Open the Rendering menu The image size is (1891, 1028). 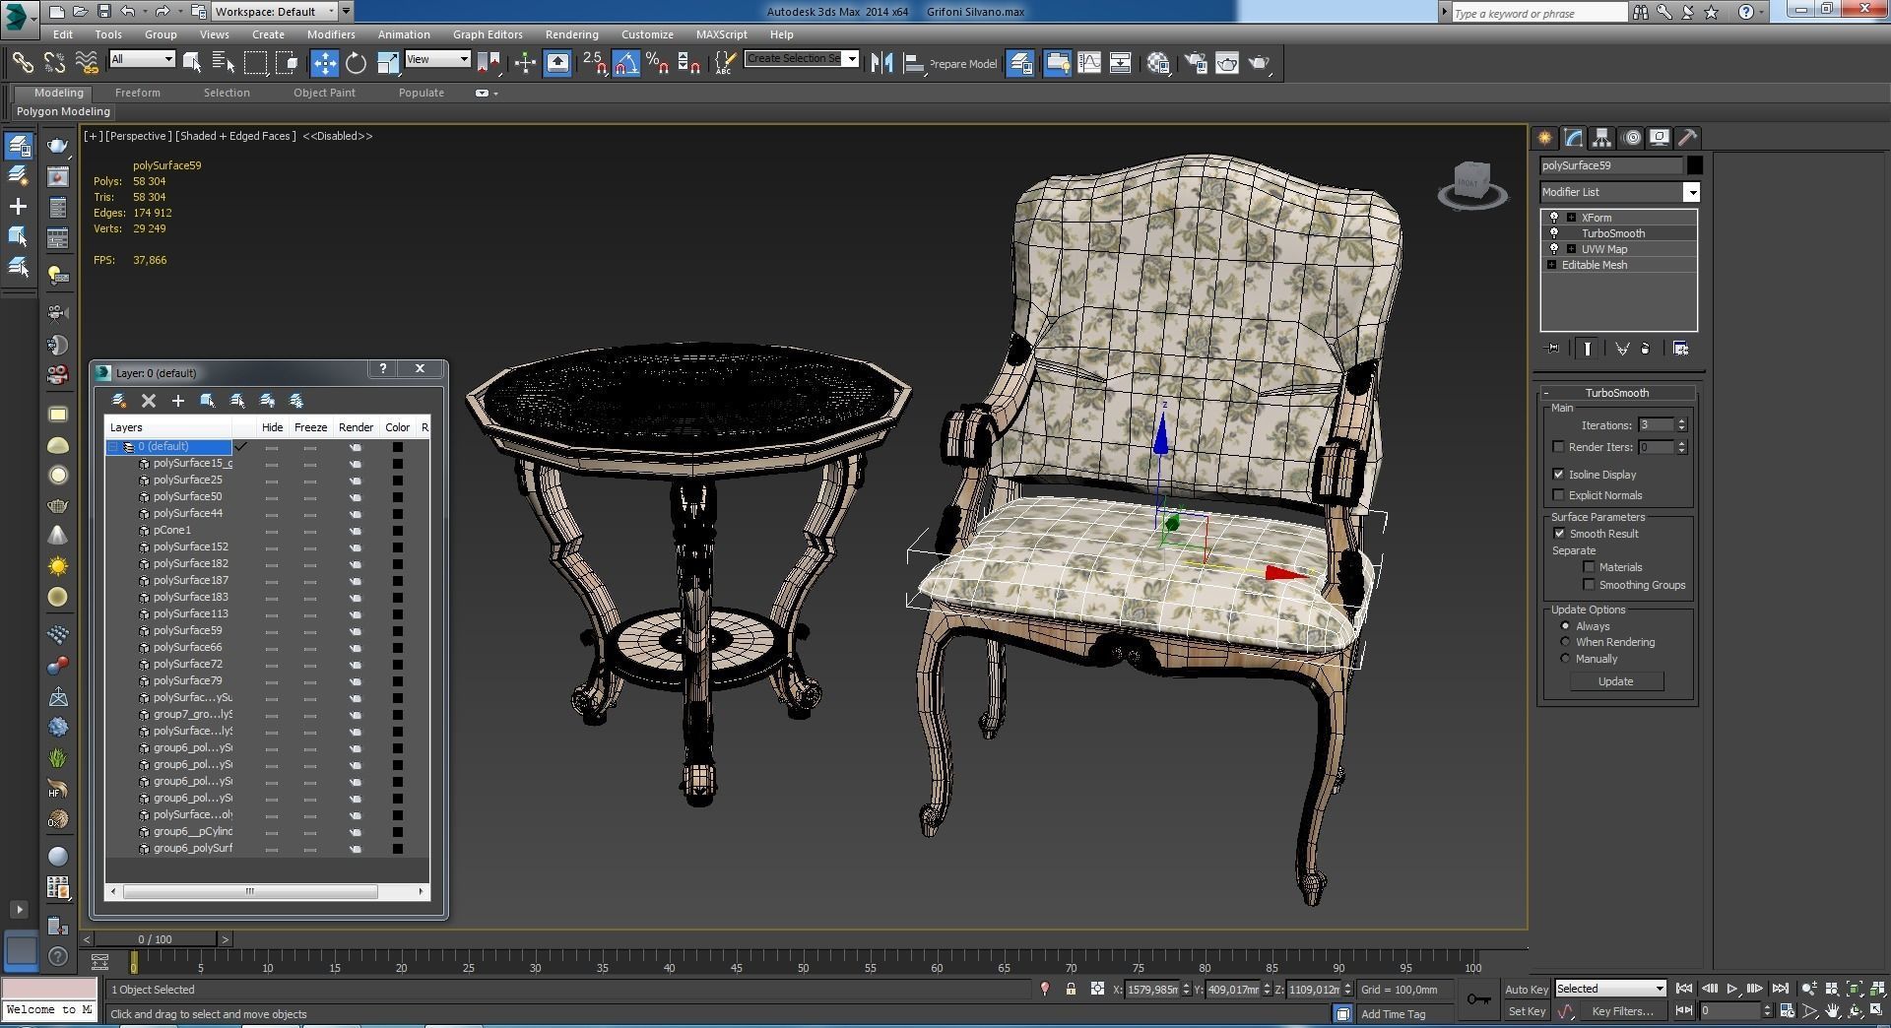point(571,34)
